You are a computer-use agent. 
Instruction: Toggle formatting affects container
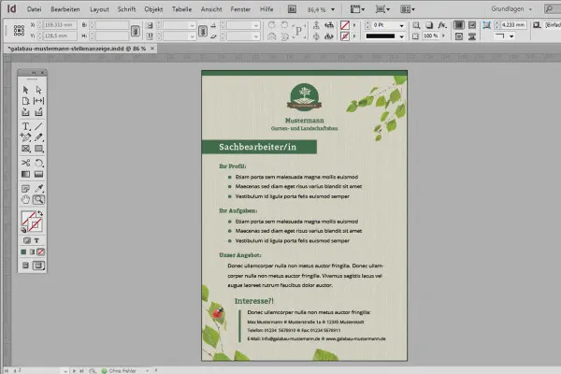[27, 240]
